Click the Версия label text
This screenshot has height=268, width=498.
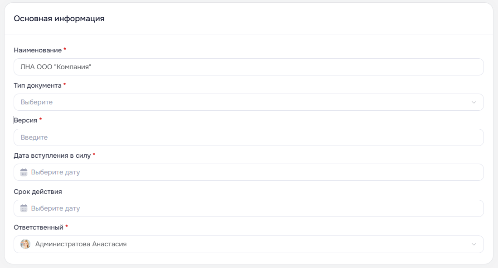pos(25,121)
